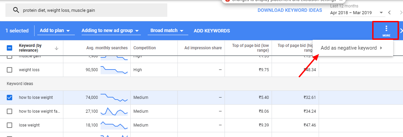The image size is (403, 137).
Task: Click the Keyword (by relevance) header
Action: click(30, 48)
